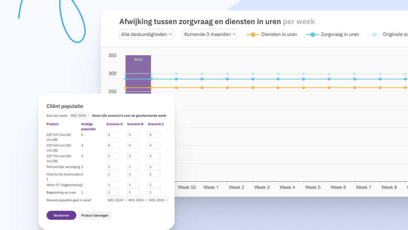Image resolution: width=408 pixels, height=230 pixels.
Task: Open the Komende 3 maanden period dropdown
Action: point(210,34)
